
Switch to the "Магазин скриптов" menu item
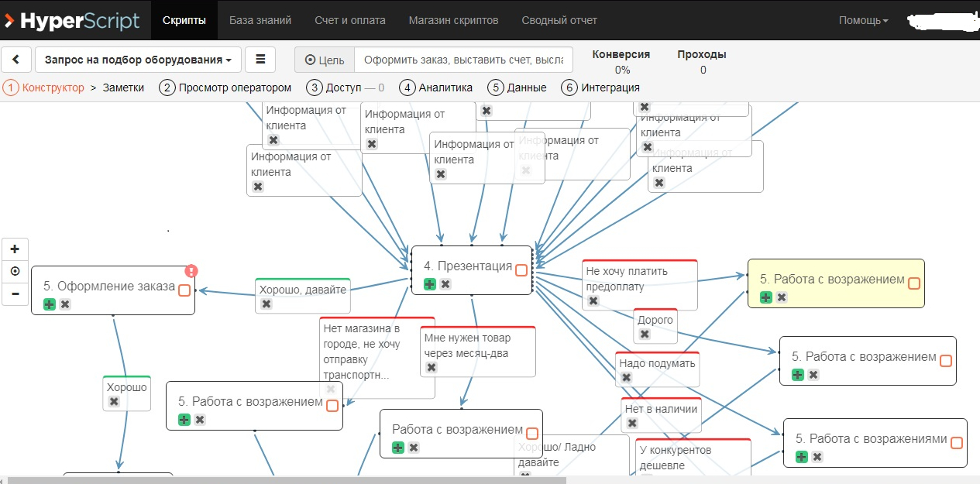tap(452, 20)
